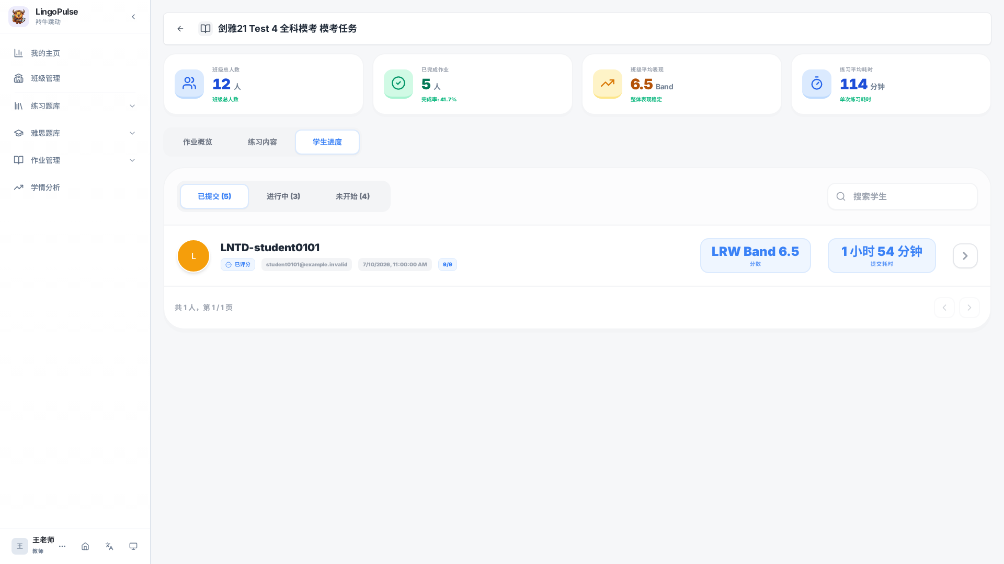1004x564 pixels.
Task: Click the graduation cap icon for 雅思题库
Action: 18,133
